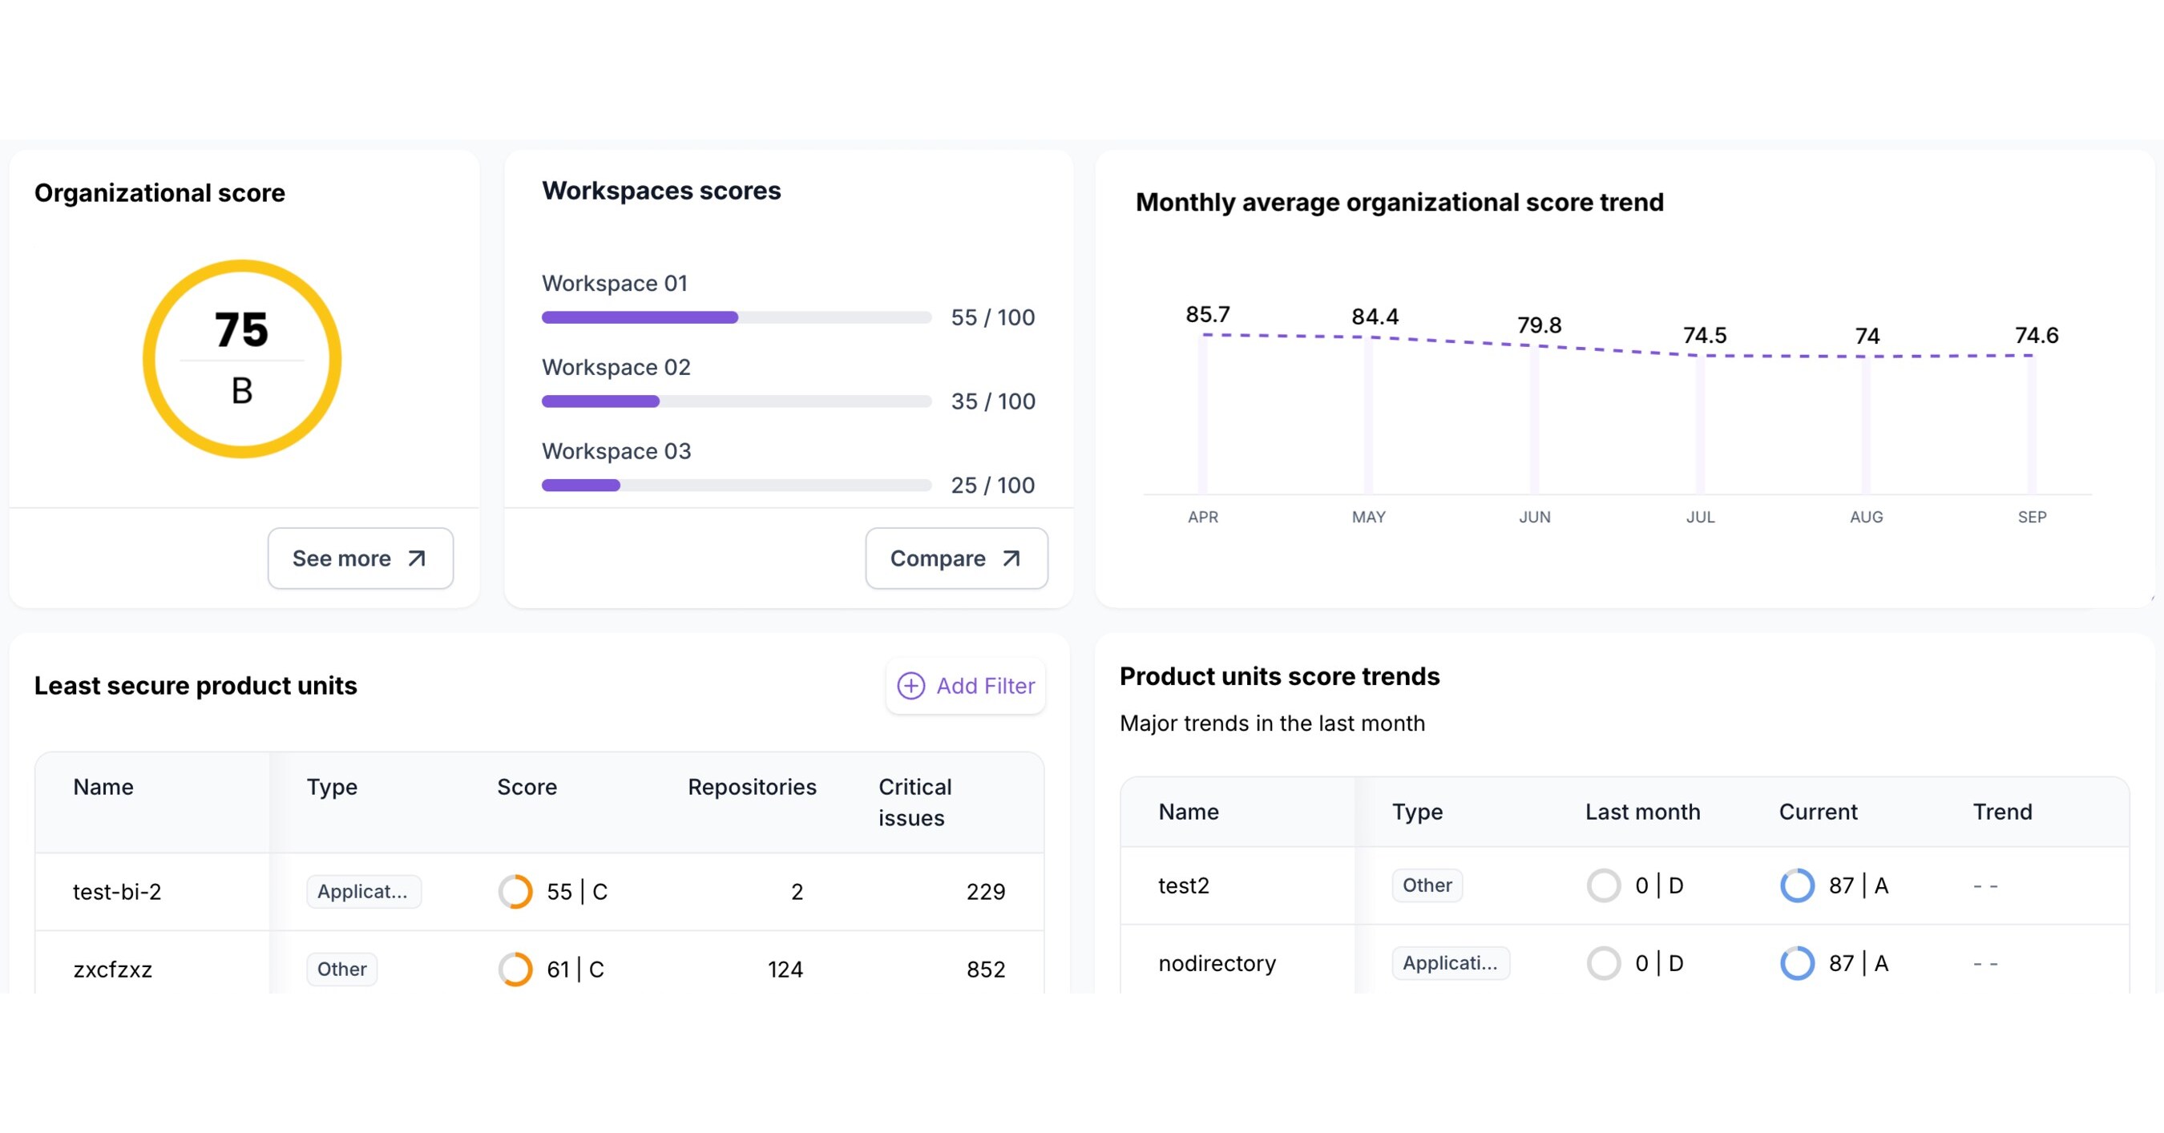Open the test2 product unit row

pos(1625,885)
